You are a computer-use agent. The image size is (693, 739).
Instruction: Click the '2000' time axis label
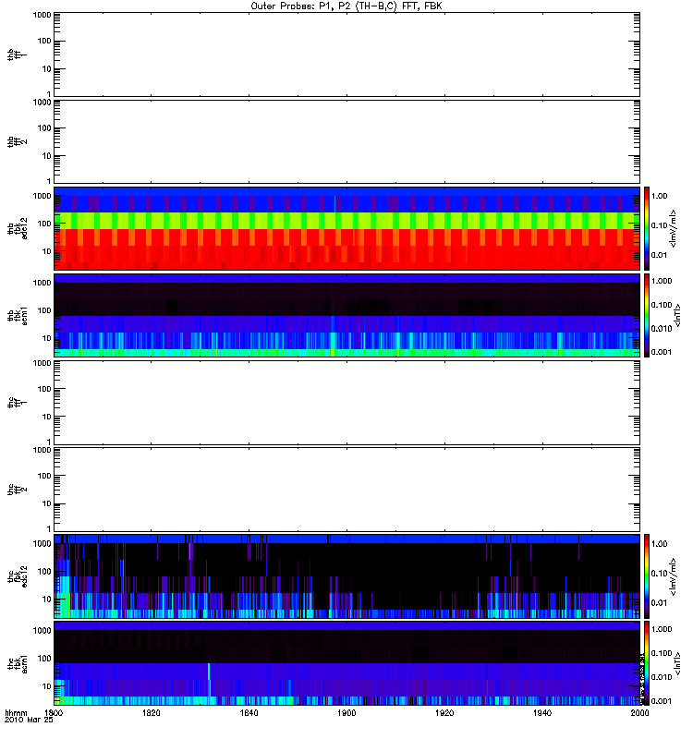pos(639,713)
